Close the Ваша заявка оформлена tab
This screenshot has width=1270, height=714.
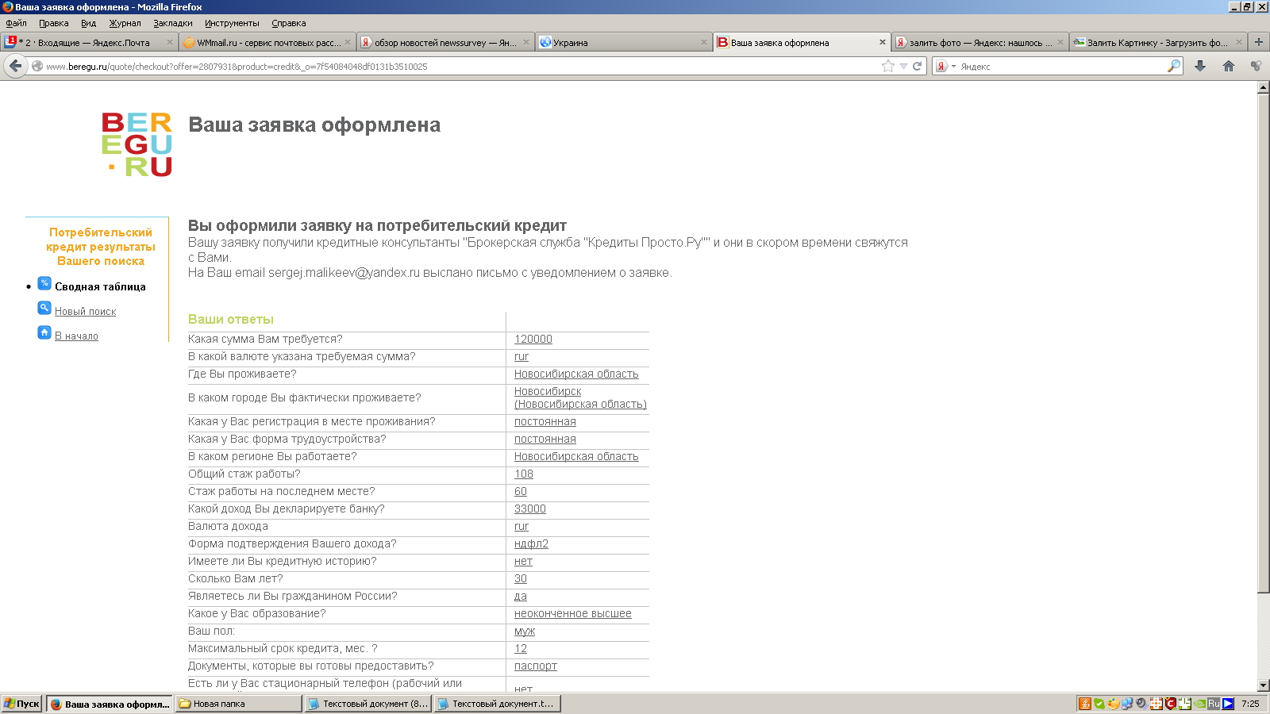(x=882, y=43)
